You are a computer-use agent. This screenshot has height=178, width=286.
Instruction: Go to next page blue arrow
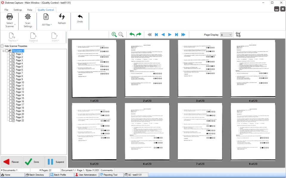[170, 35]
